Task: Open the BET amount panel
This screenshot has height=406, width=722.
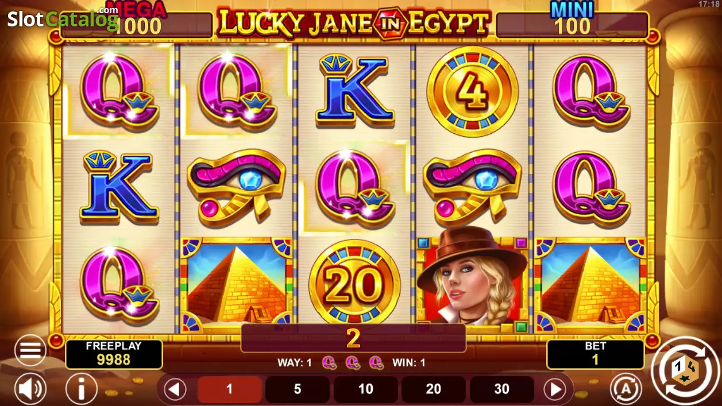Action: [x=595, y=353]
